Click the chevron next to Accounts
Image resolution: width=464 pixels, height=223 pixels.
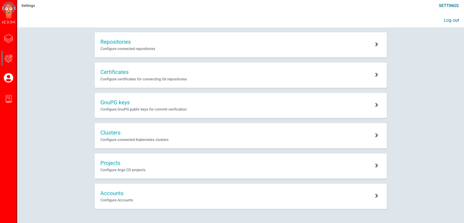click(x=377, y=196)
